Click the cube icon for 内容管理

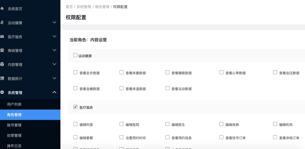(x=2, y=64)
